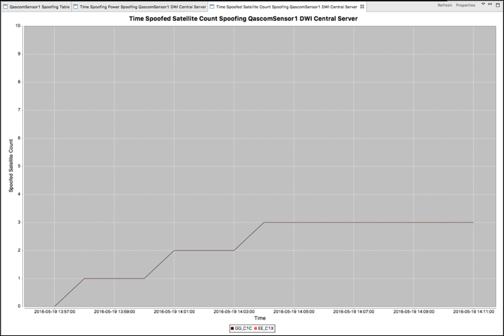Maximize the chart view panel
Screen dimensions: 504x336
click(x=499, y=5)
